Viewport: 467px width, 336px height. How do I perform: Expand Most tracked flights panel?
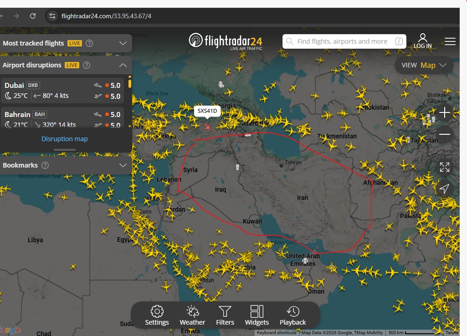123,43
